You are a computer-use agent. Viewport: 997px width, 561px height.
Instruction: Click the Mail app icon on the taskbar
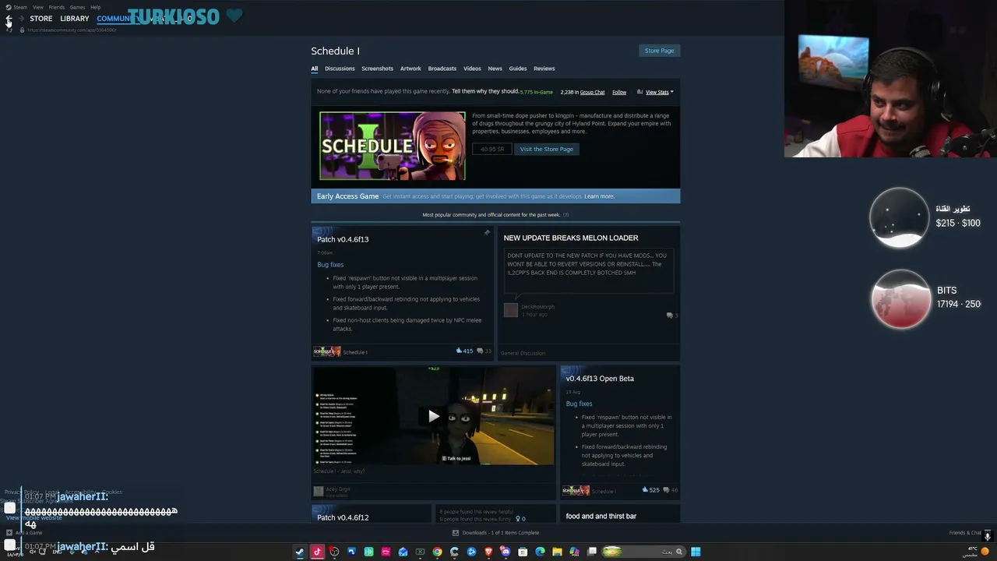pos(403,552)
